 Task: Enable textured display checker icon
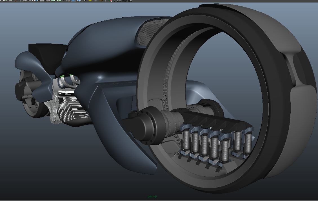[x=84, y=0]
